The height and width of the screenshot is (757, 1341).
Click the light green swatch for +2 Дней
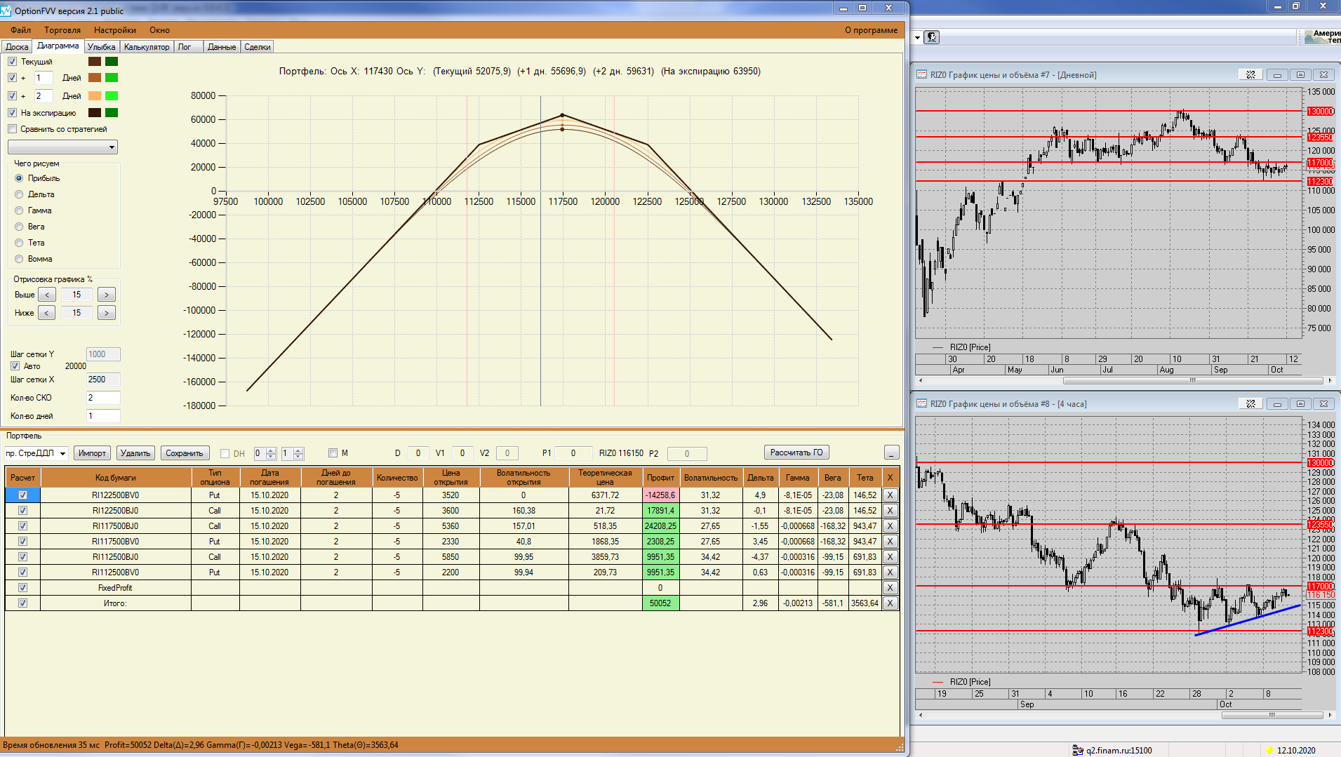[x=112, y=96]
